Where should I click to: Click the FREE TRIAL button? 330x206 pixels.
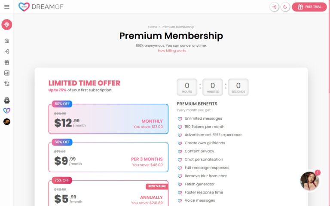pos(309,7)
